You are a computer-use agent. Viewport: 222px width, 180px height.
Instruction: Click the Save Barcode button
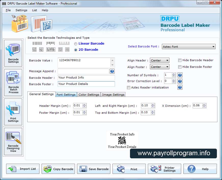tap(94, 169)
